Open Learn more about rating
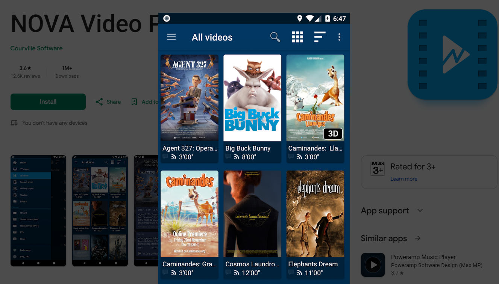Viewport: 499px width, 284px height. click(x=404, y=179)
